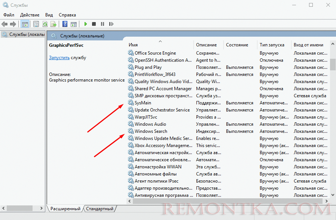Screen dimensions: 336x220
Task: Click the services list scroll down arrow
Action: (x=333, y=195)
